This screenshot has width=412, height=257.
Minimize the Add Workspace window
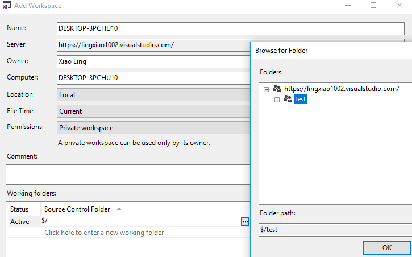click(347, 6)
